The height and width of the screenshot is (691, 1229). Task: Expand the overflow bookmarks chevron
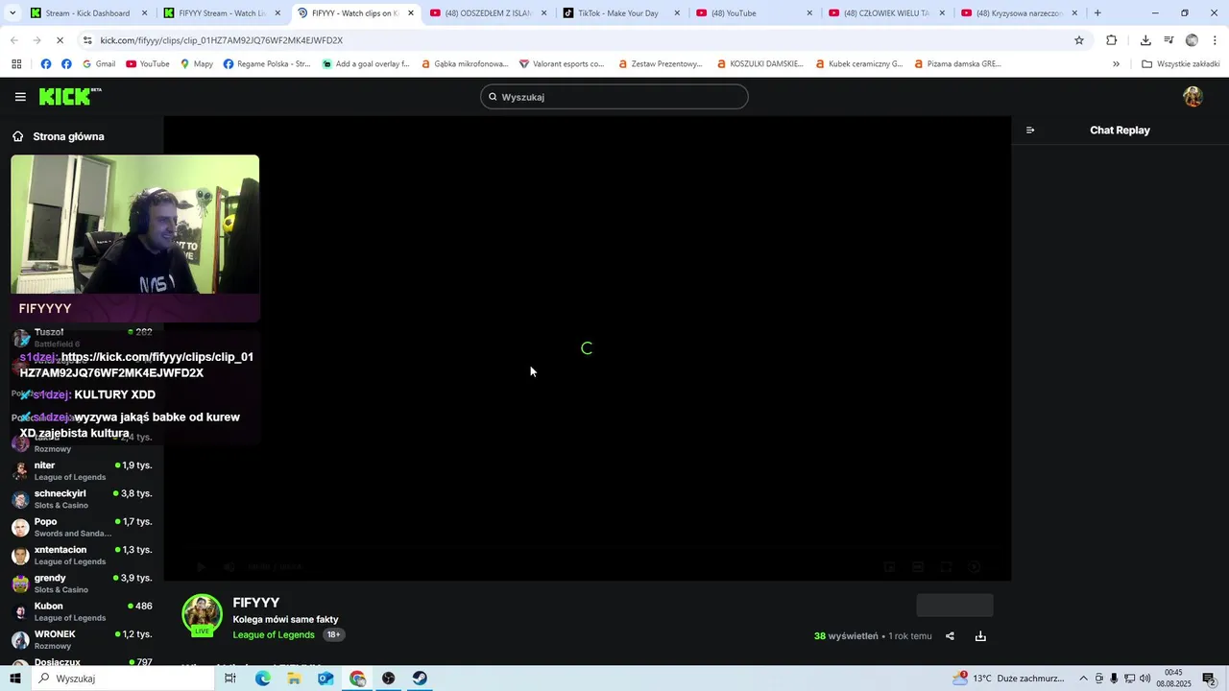coord(1116,64)
